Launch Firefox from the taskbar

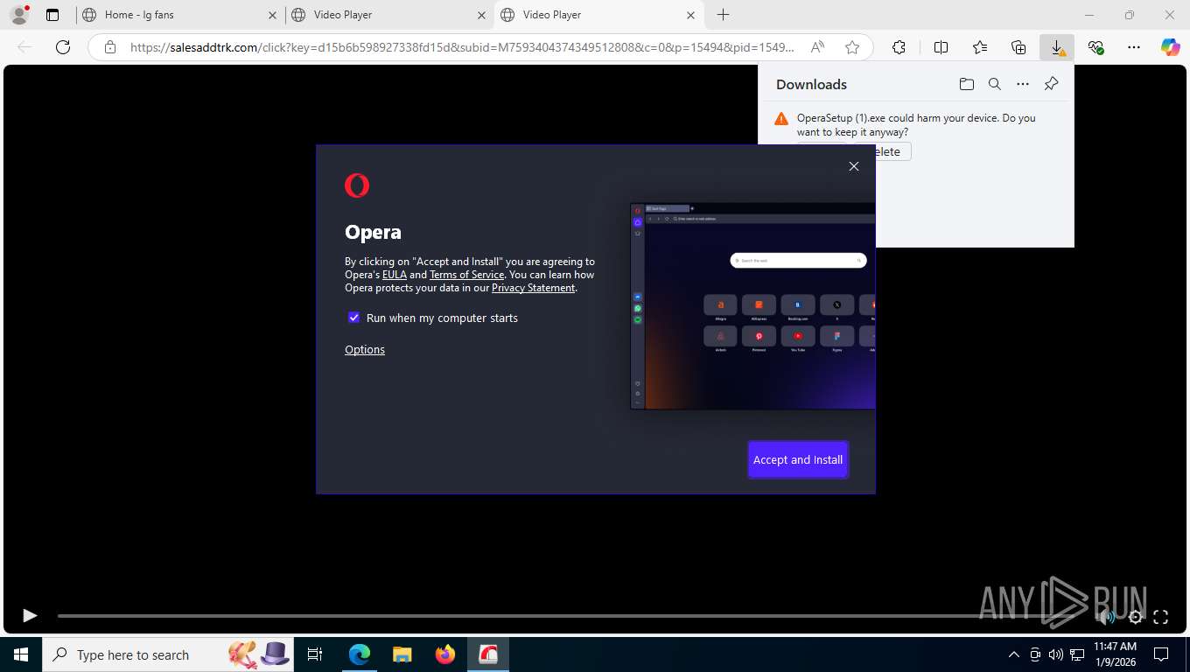pos(445,654)
